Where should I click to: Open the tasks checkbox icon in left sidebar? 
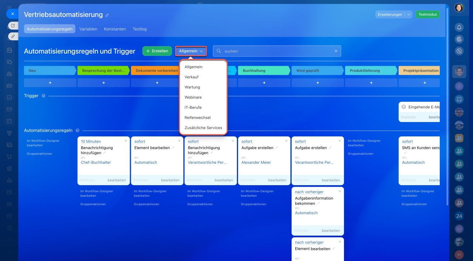(9, 98)
